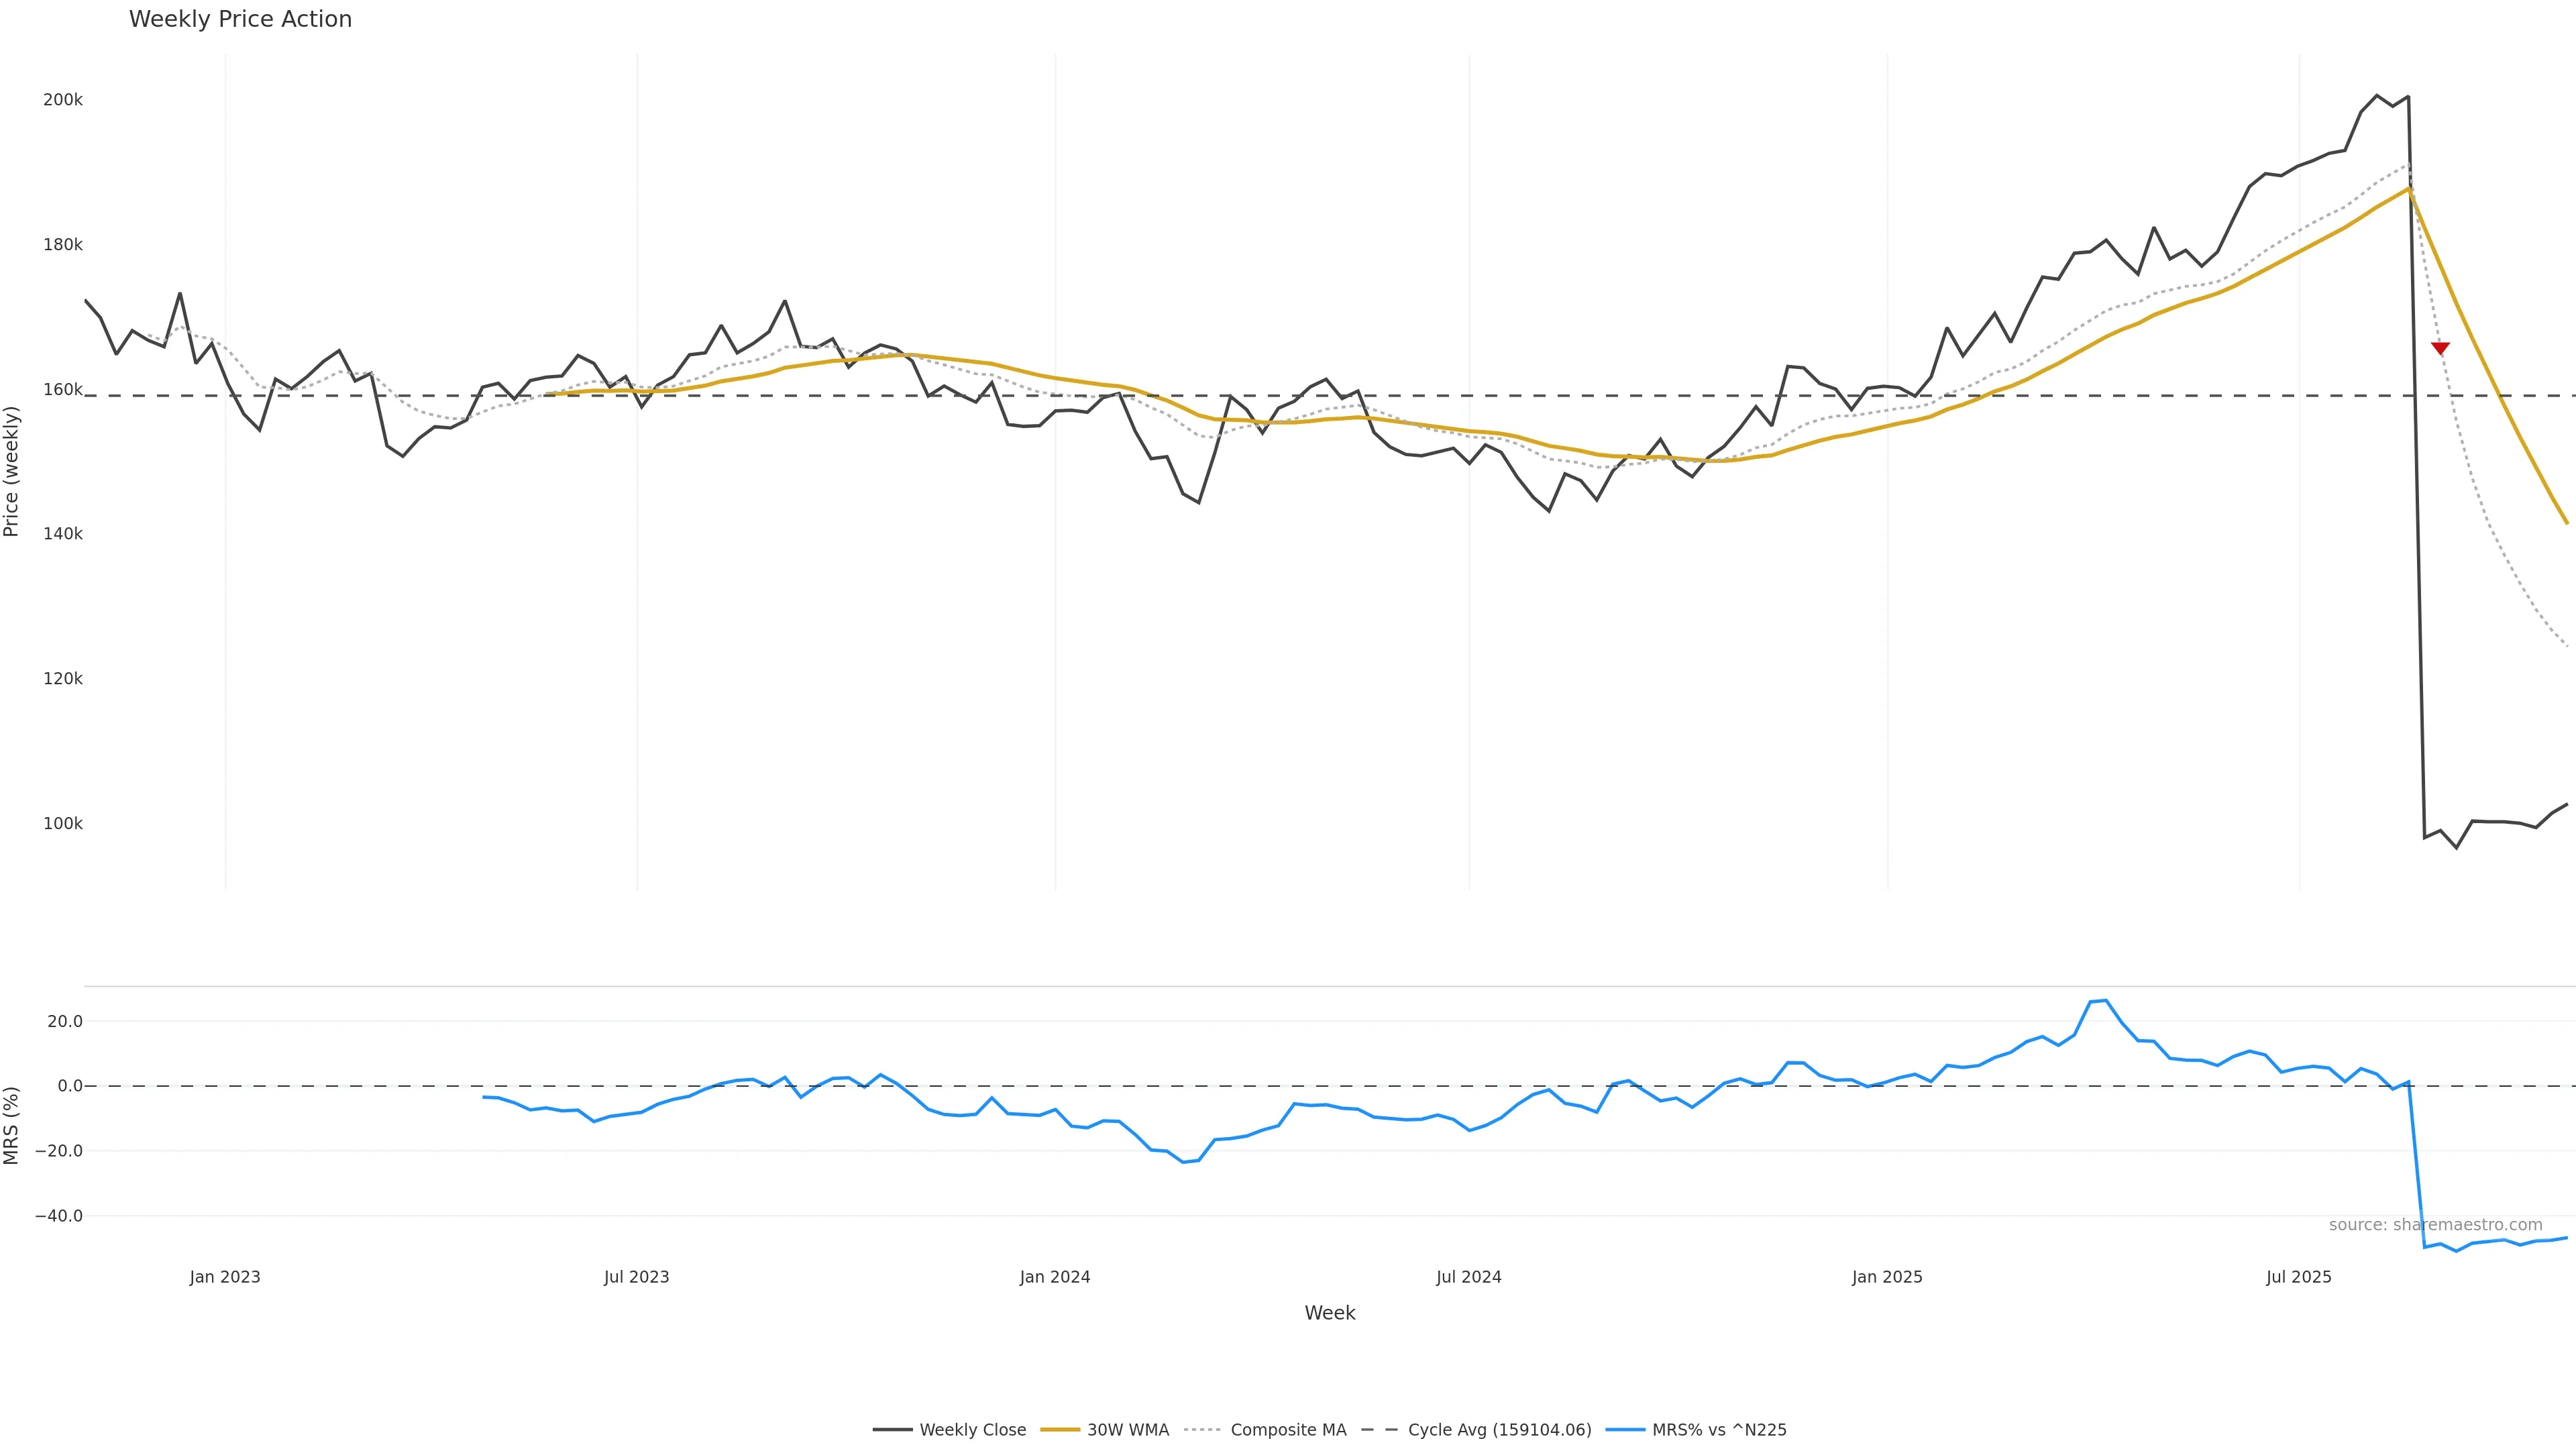Click the Price (weekly) y-axis title

click(12, 471)
